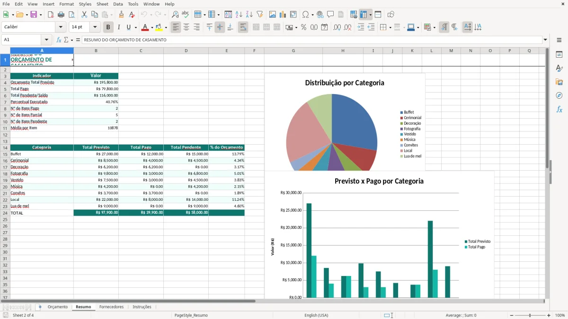Toggle Print Preview icon

(71, 15)
